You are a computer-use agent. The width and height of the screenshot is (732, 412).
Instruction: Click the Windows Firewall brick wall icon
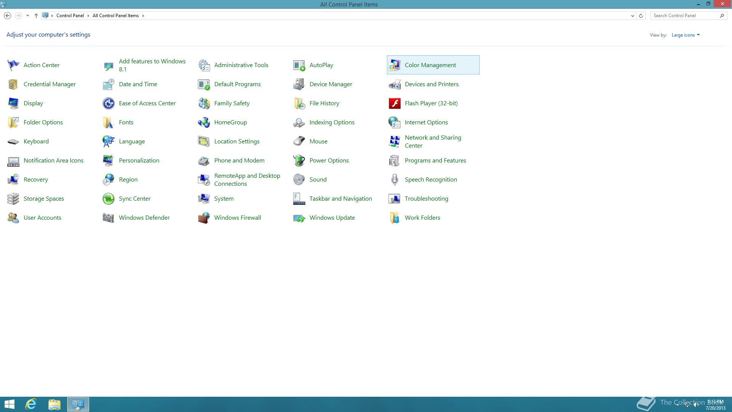coord(204,218)
